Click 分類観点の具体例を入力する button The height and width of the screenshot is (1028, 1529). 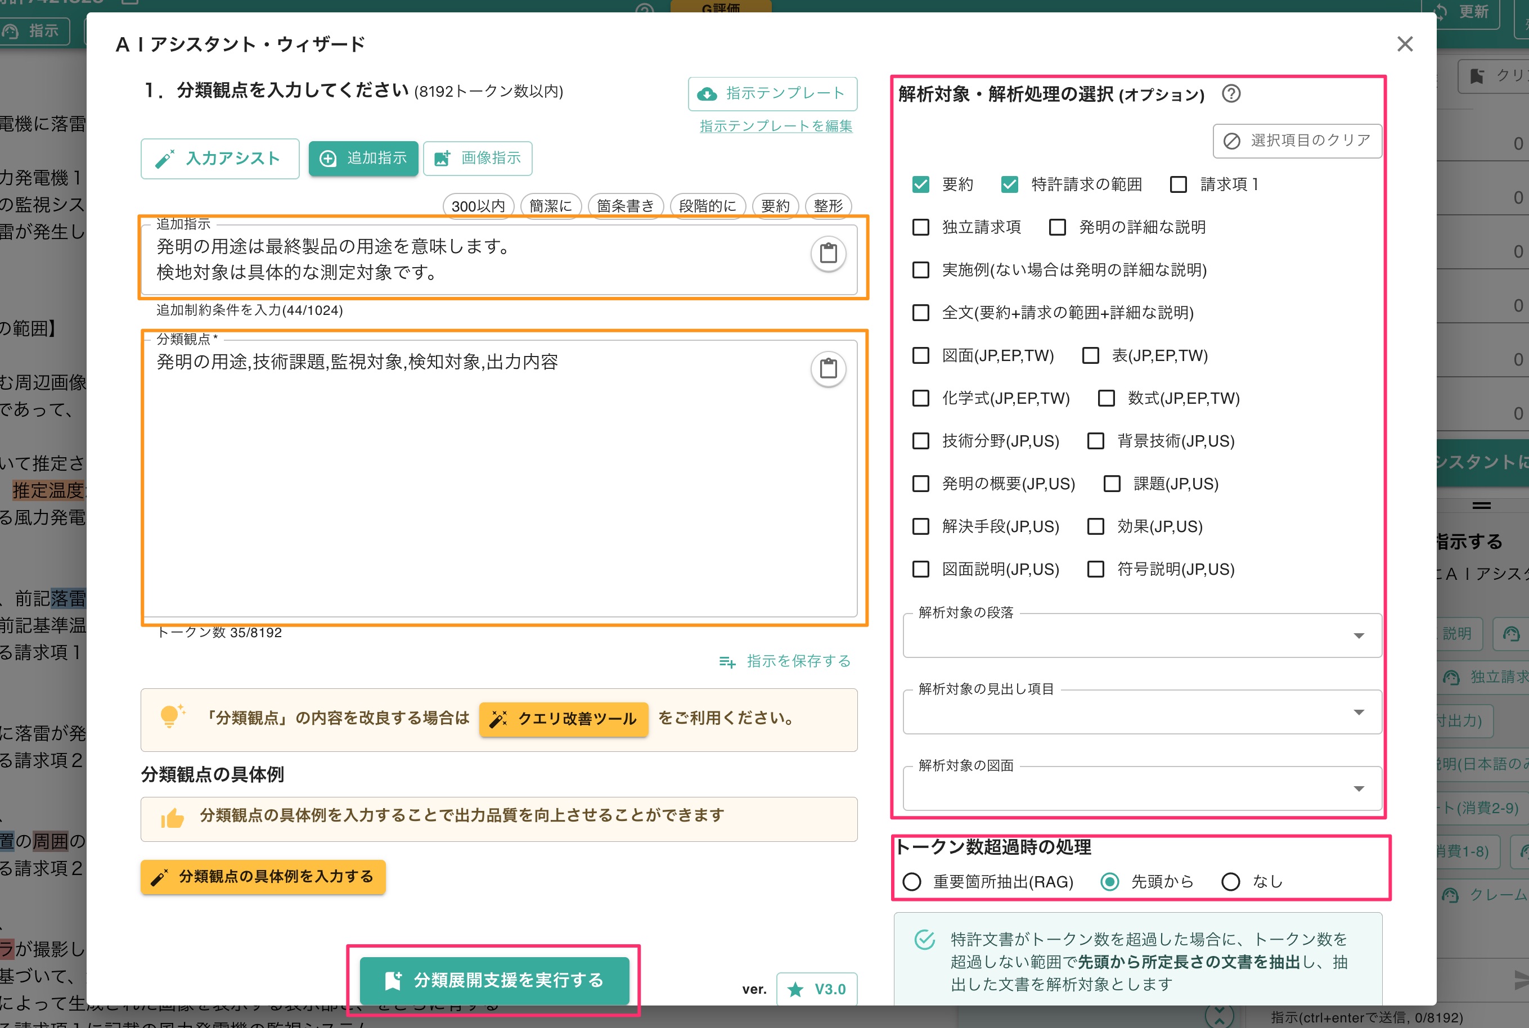tap(263, 877)
